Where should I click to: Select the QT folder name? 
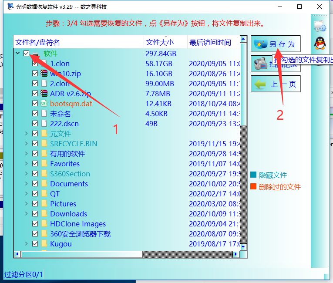click(x=55, y=194)
